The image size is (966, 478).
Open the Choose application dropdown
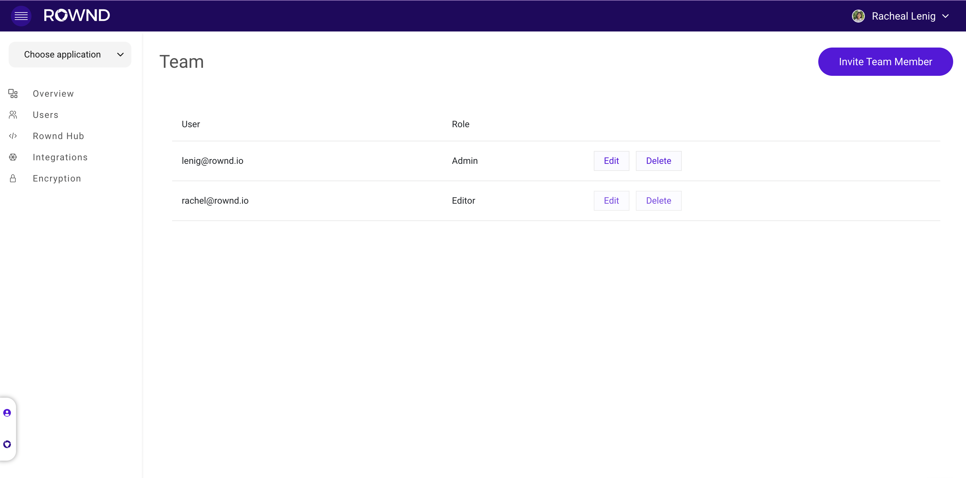point(70,55)
